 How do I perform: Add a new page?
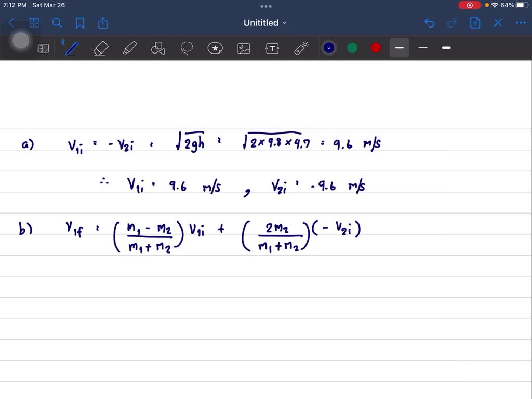tap(474, 23)
